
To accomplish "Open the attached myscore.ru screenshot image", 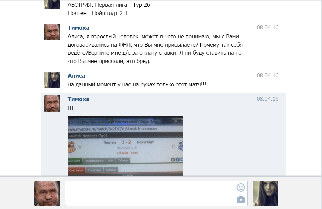I will (125, 146).
